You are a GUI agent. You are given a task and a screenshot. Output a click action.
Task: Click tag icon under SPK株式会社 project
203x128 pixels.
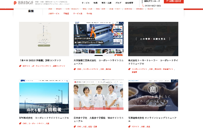[20, 123]
